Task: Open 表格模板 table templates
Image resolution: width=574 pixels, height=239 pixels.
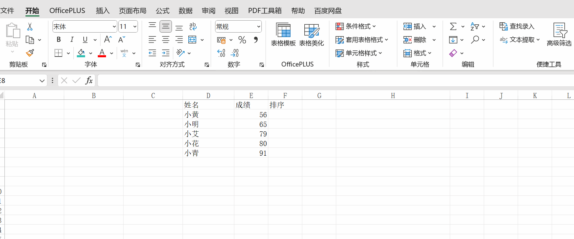Action: click(283, 35)
